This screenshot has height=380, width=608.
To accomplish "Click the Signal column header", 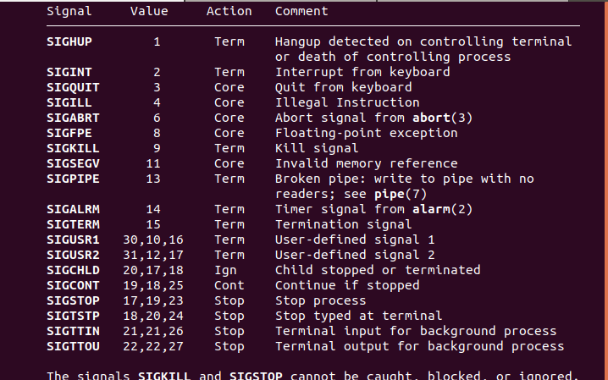I will [x=69, y=12].
